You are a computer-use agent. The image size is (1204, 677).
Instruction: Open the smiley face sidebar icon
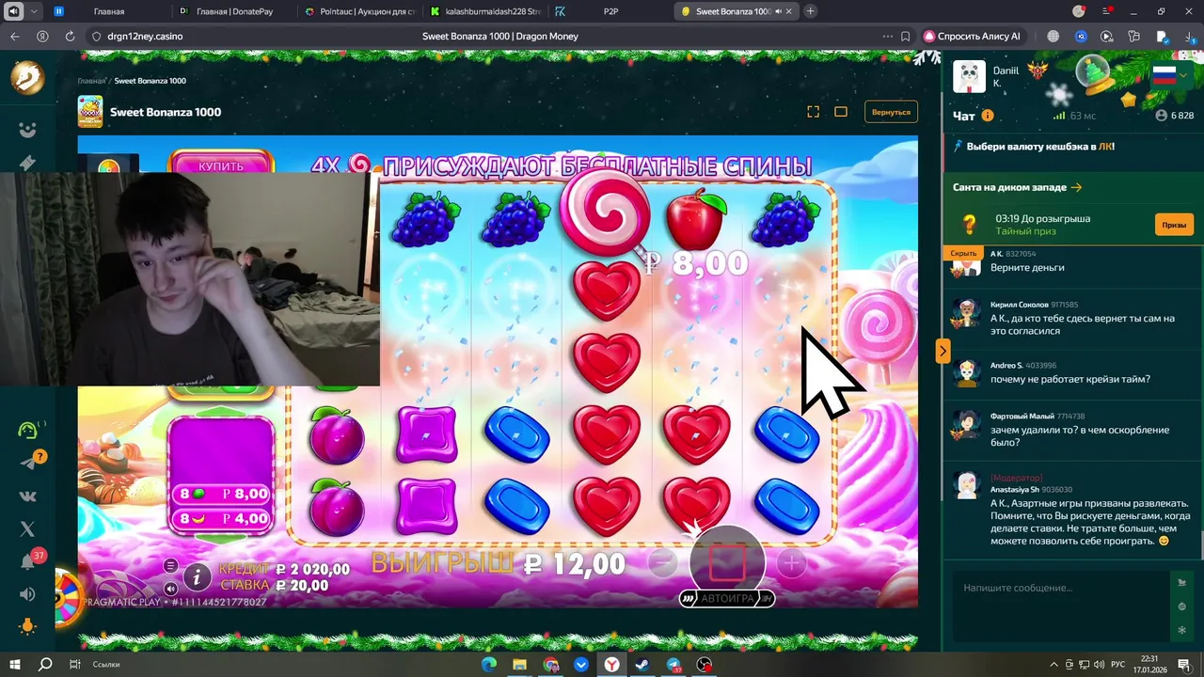(27, 130)
